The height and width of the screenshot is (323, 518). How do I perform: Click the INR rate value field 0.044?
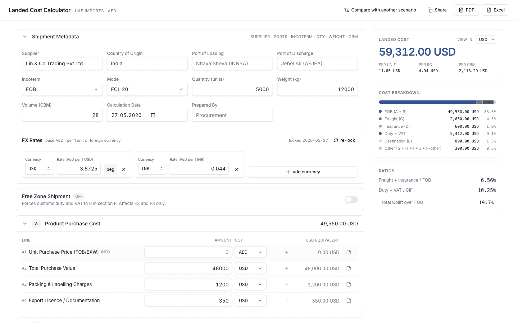coord(199,169)
